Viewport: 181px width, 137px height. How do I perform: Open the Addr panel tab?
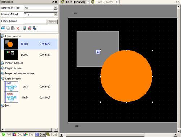point(7,134)
